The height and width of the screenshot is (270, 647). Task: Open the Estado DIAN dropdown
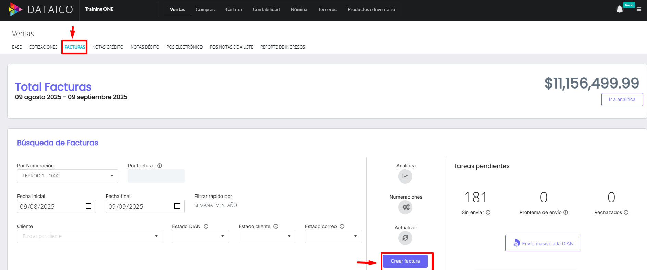point(200,237)
